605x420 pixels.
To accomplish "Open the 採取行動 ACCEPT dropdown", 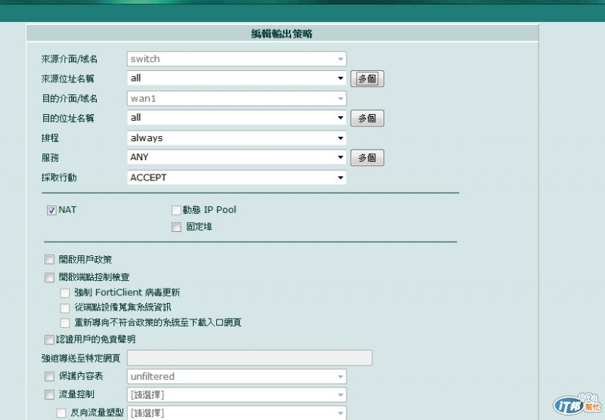I will pyautogui.click(x=237, y=178).
